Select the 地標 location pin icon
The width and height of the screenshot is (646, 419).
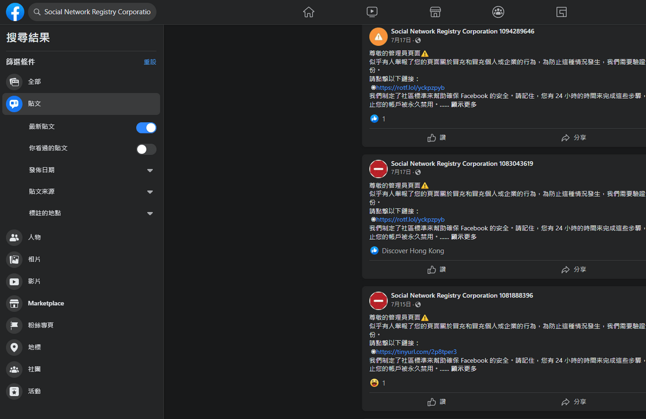[x=14, y=347]
